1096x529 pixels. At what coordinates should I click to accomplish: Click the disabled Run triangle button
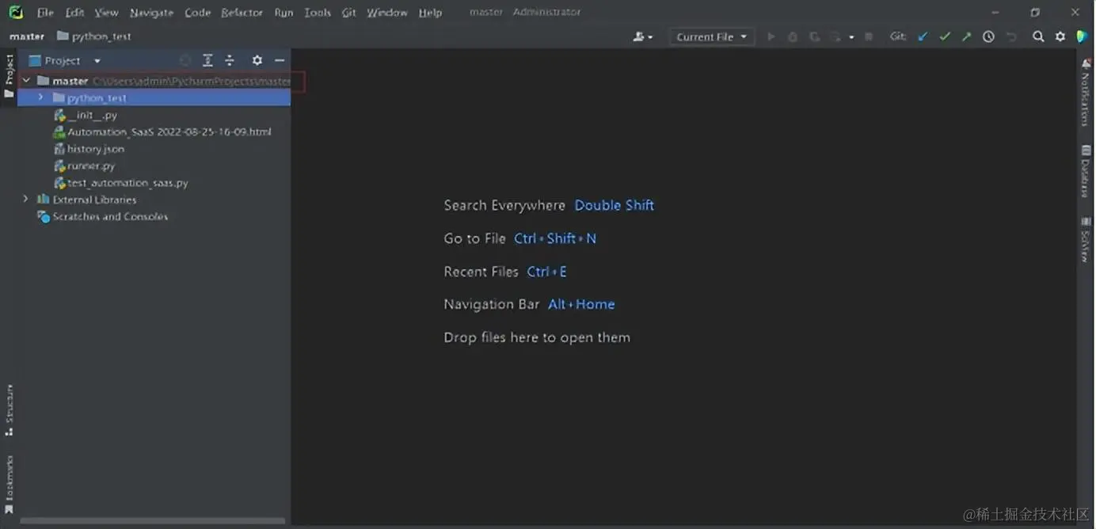point(771,36)
